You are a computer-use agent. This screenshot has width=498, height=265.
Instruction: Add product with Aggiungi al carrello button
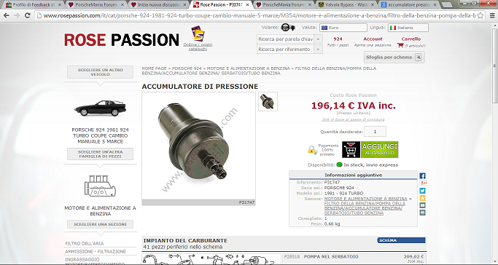(x=370, y=150)
